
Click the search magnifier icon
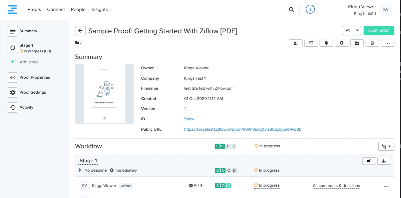pos(291,10)
